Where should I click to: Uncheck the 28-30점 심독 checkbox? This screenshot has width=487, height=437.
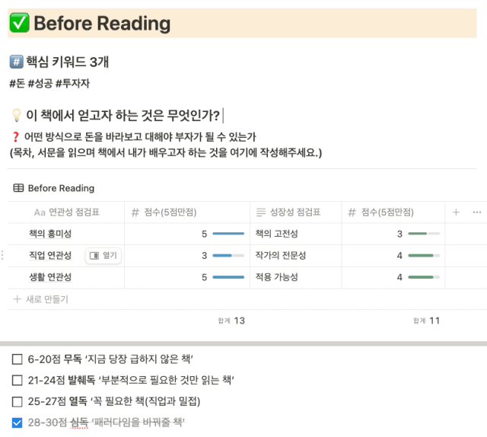tap(17, 423)
